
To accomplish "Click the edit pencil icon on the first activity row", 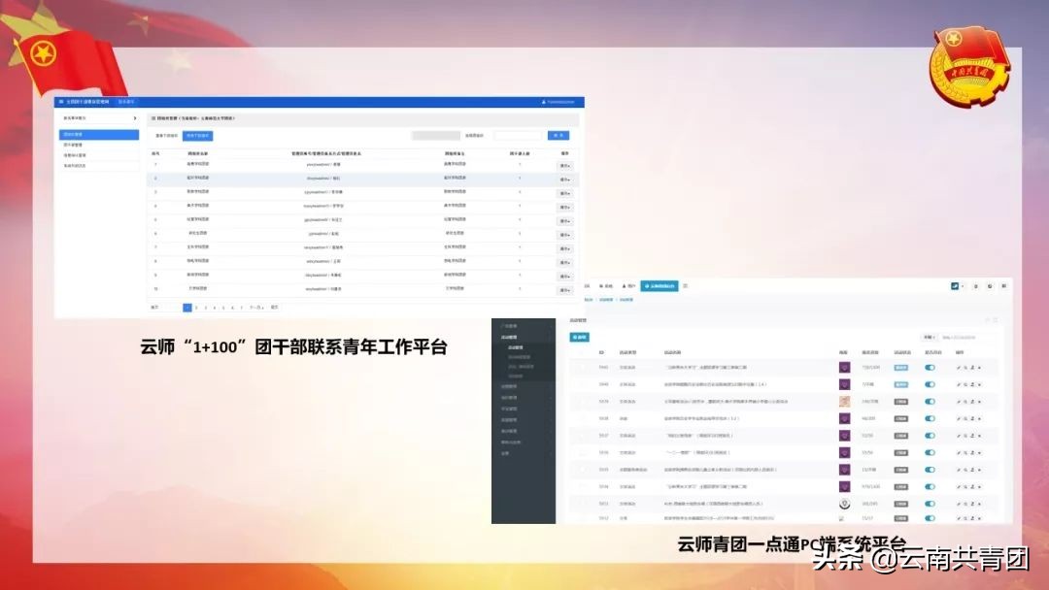I will coord(958,367).
